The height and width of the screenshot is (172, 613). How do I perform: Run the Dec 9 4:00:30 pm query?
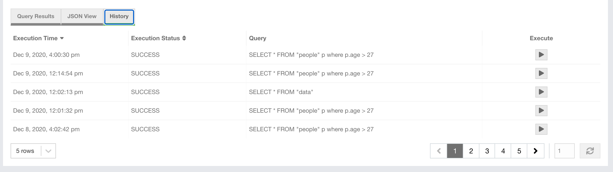[x=541, y=55]
